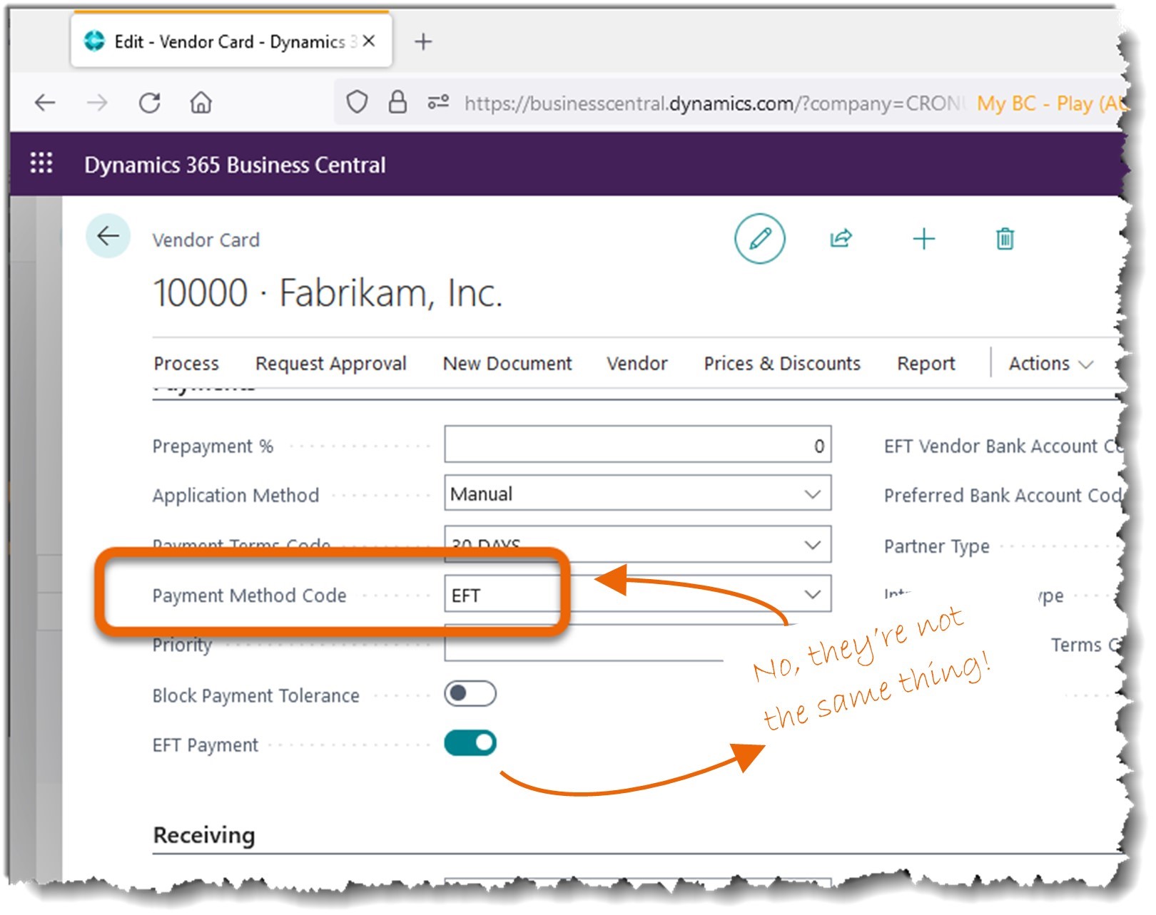Close the Edit - Vendor Card tab

click(369, 41)
